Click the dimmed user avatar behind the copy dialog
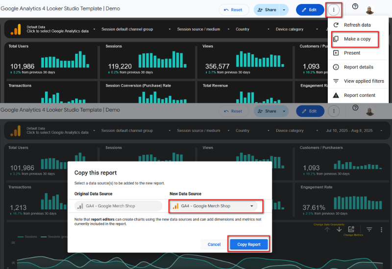392x269 pixels. pos(370,112)
